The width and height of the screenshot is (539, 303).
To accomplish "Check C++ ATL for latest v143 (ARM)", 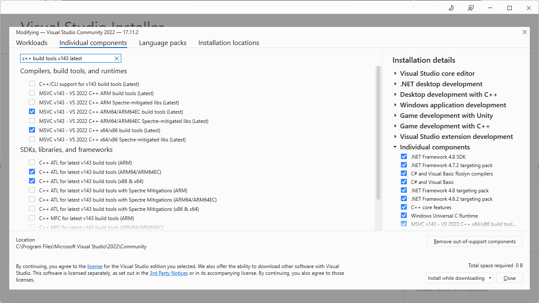I will click(32, 163).
